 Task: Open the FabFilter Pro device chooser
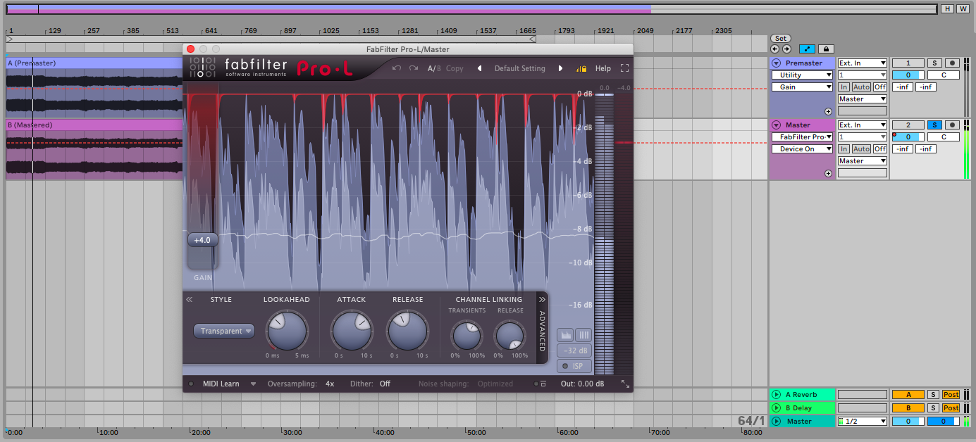point(802,137)
